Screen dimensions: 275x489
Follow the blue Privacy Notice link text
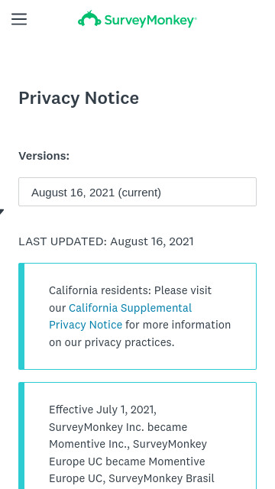coord(86,325)
